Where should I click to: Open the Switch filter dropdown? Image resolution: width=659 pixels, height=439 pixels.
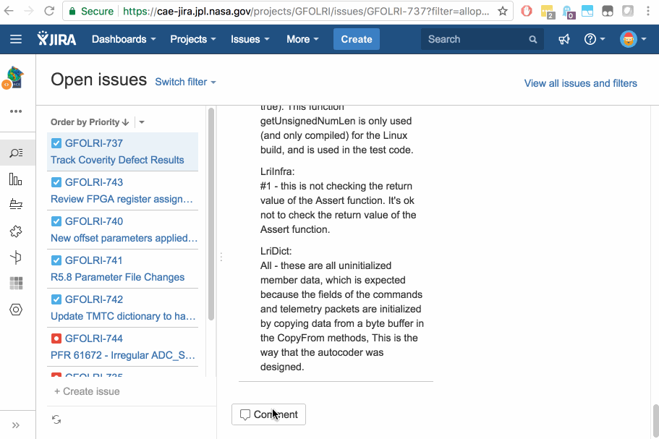(185, 82)
